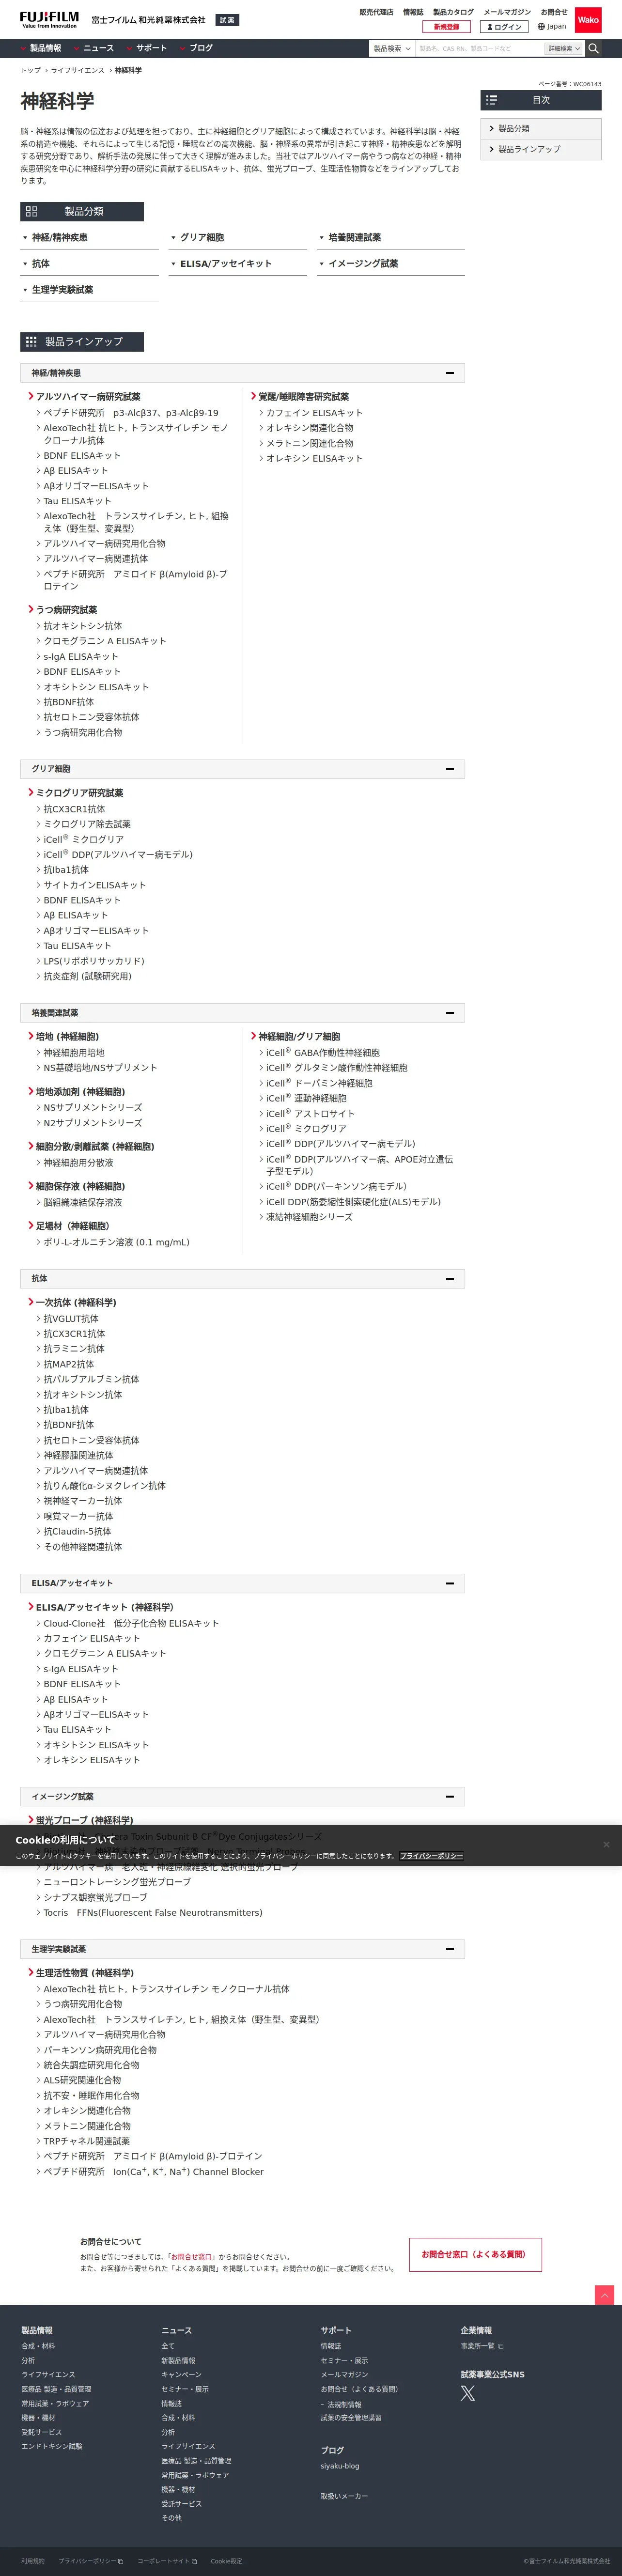Collapse the イメージング試薬 lineup section
This screenshot has height=2576, width=622.
pos(450,1796)
